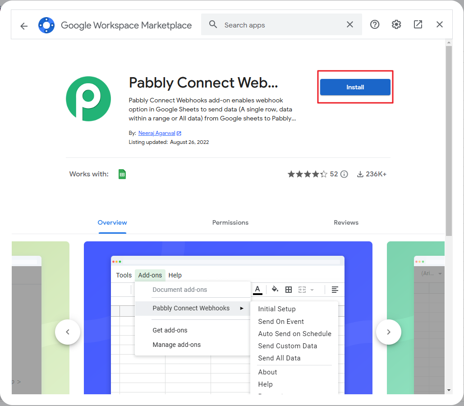Image resolution: width=464 pixels, height=406 pixels.
Task: Click the vertical scrollbar down arrow
Action: [449, 390]
